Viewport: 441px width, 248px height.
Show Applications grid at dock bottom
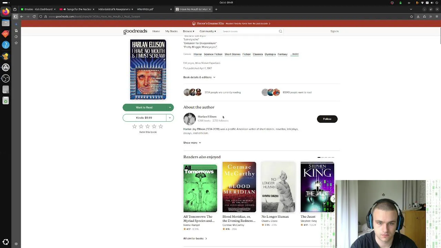click(x=6, y=242)
